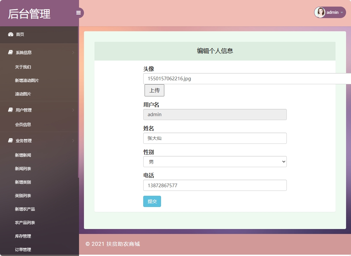Open 新闻列表 in the sidebar
Viewport: 351px width, 256px height.
pos(23,168)
